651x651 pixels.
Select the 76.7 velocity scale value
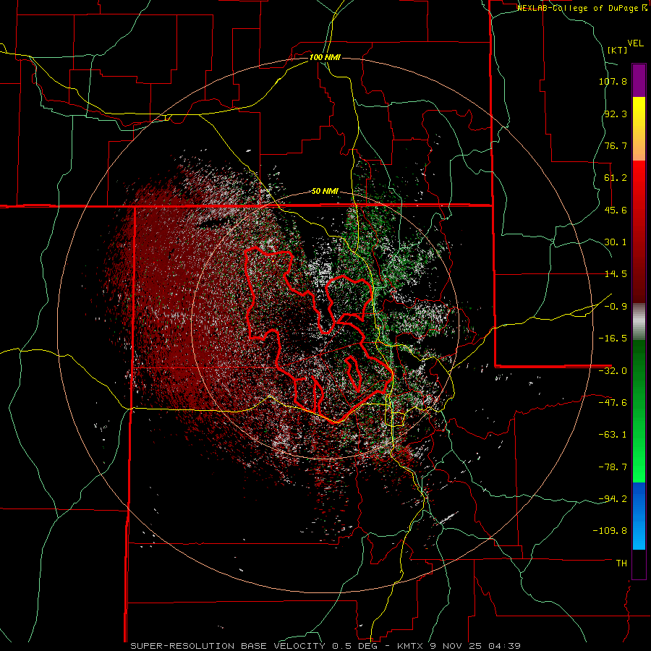(x=616, y=145)
